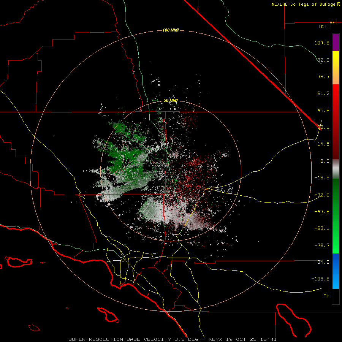Click the [KT] units label
342x342 pixels.
[x=324, y=26]
